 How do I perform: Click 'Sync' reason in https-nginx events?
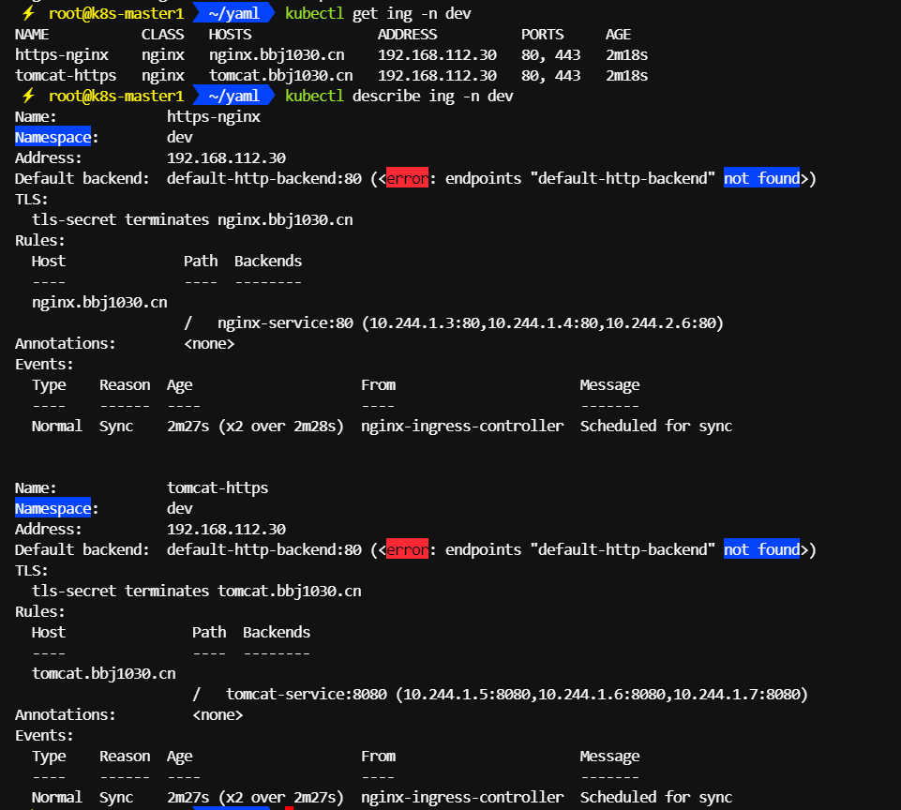point(116,427)
